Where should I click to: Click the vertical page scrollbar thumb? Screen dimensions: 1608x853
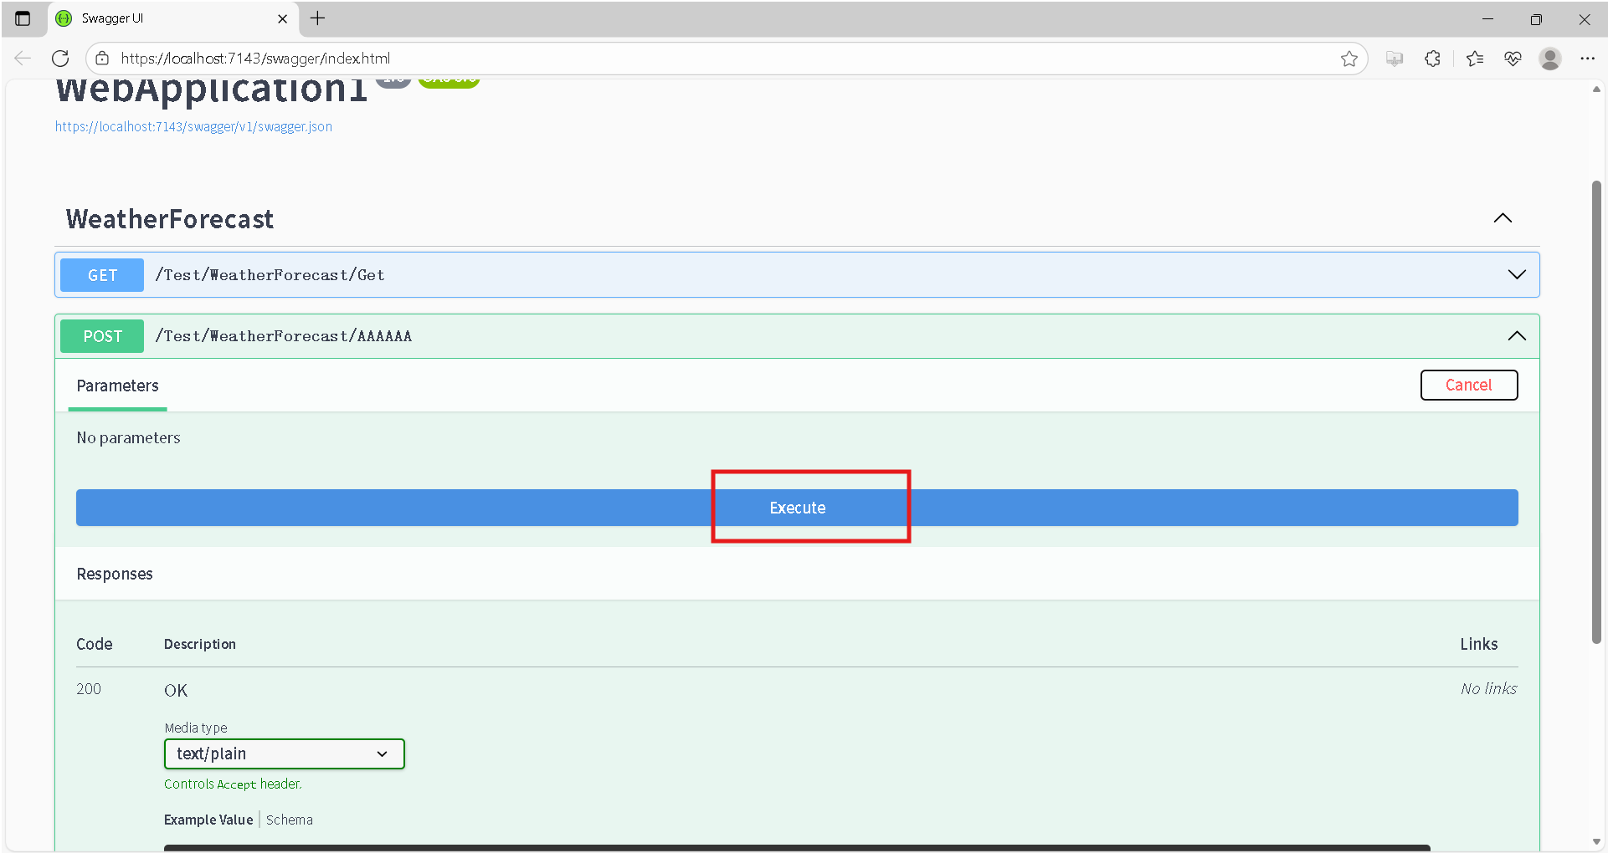(x=1596, y=412)
